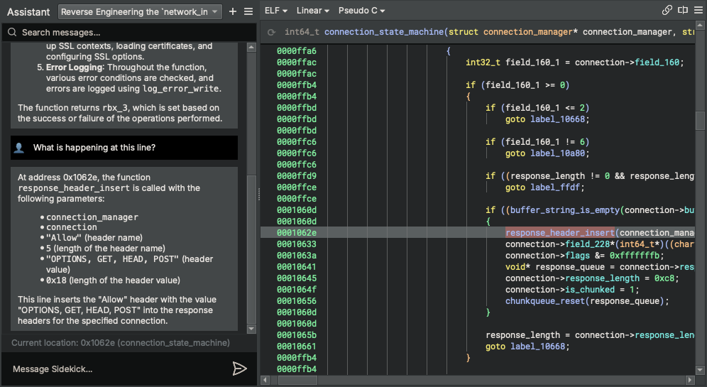Start a new chat with plus icon
Viewport: 707px width, 387px height.
point(233,12)
